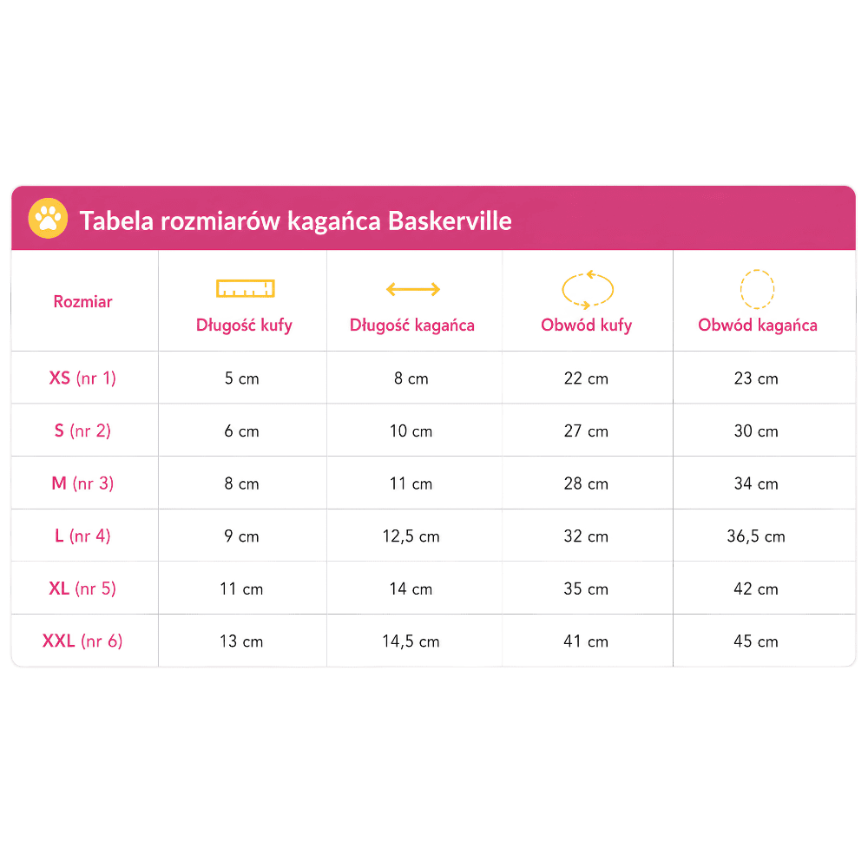Click the 36,5 cm cell
Viewport: 868px width, 868px height.
pos(756,536)
